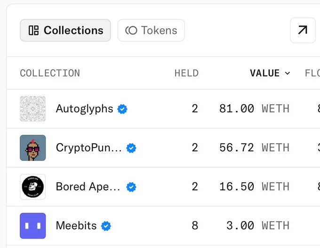Select the 56.72 WETH value cell

coord(254,147)
